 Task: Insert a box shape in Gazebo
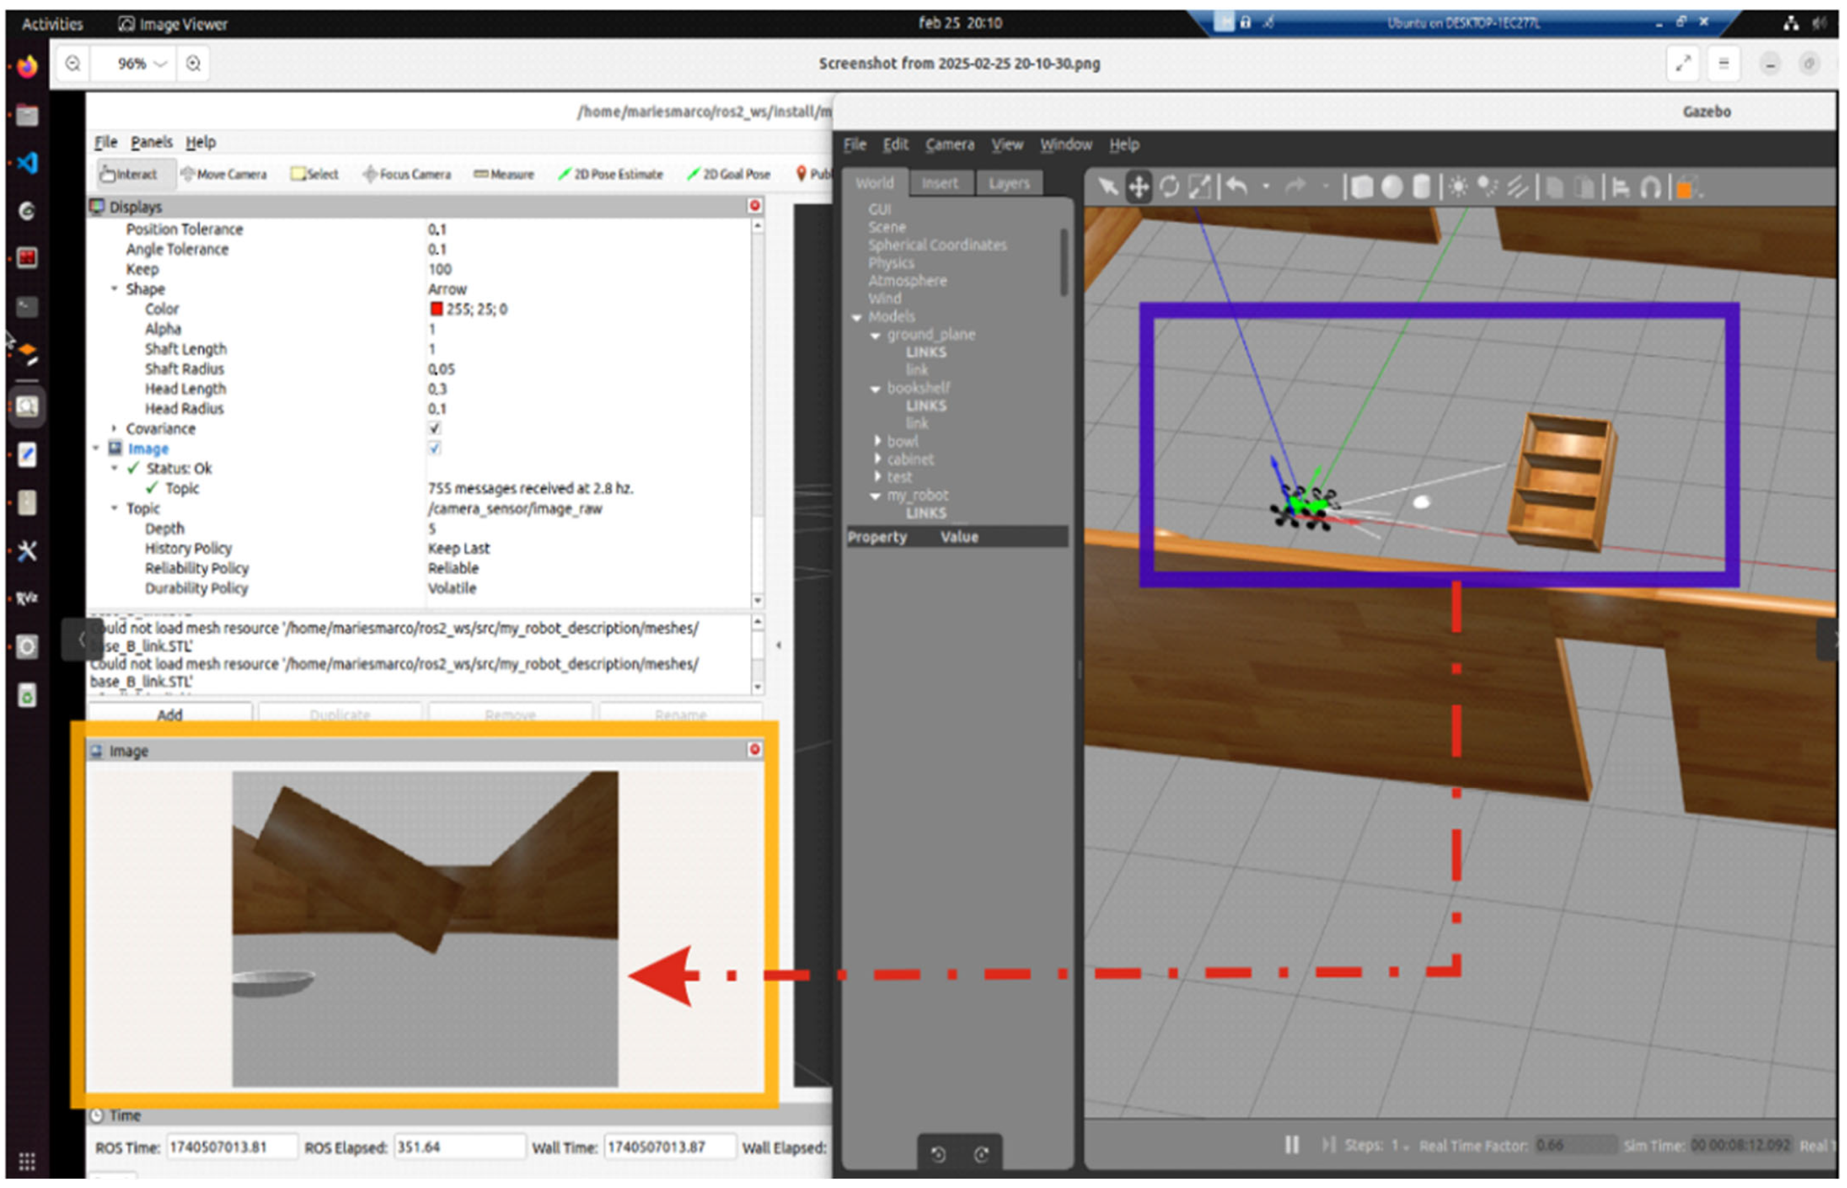[x=1362, y=187]
